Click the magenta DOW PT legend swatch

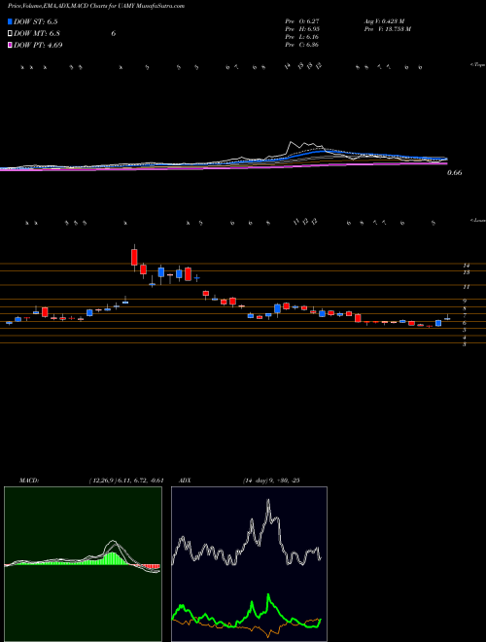coord(10,45)
